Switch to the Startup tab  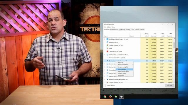pyautogui.click(x=128, y=30)
